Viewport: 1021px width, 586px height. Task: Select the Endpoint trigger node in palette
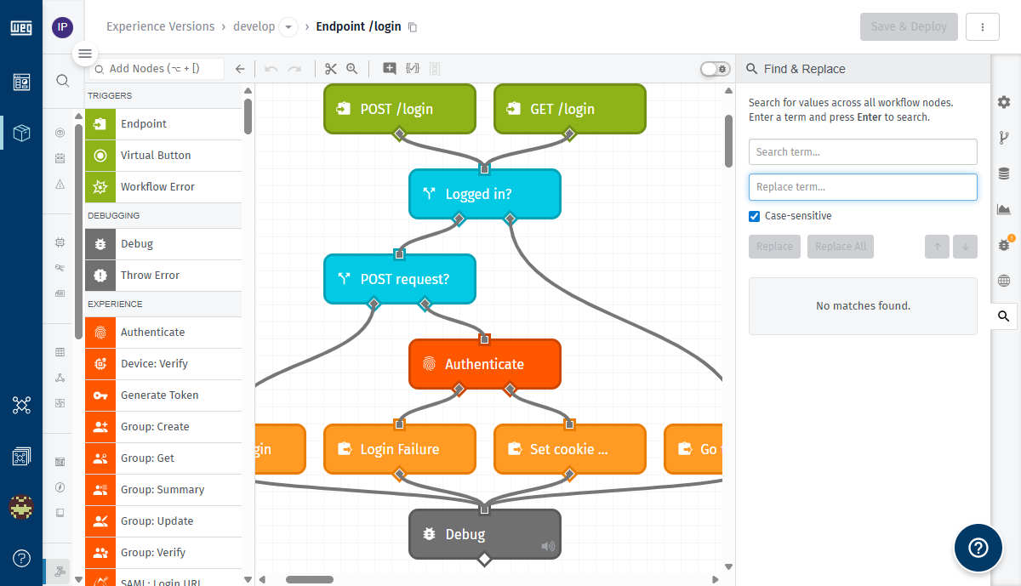pos(163,124)
